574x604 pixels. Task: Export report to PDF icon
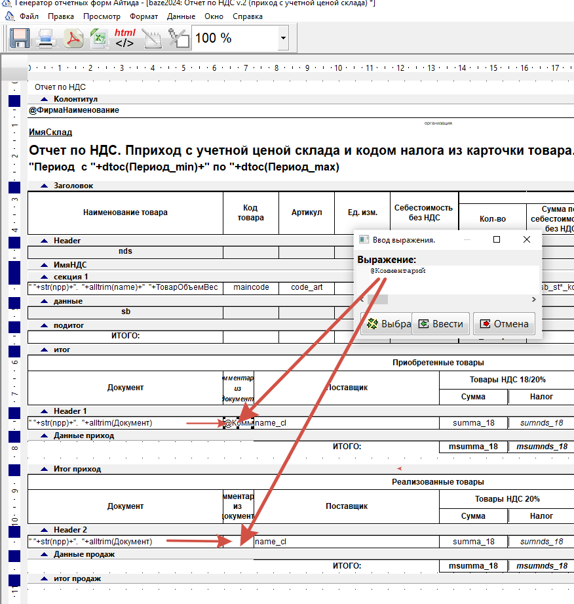[x=73, y=38]
